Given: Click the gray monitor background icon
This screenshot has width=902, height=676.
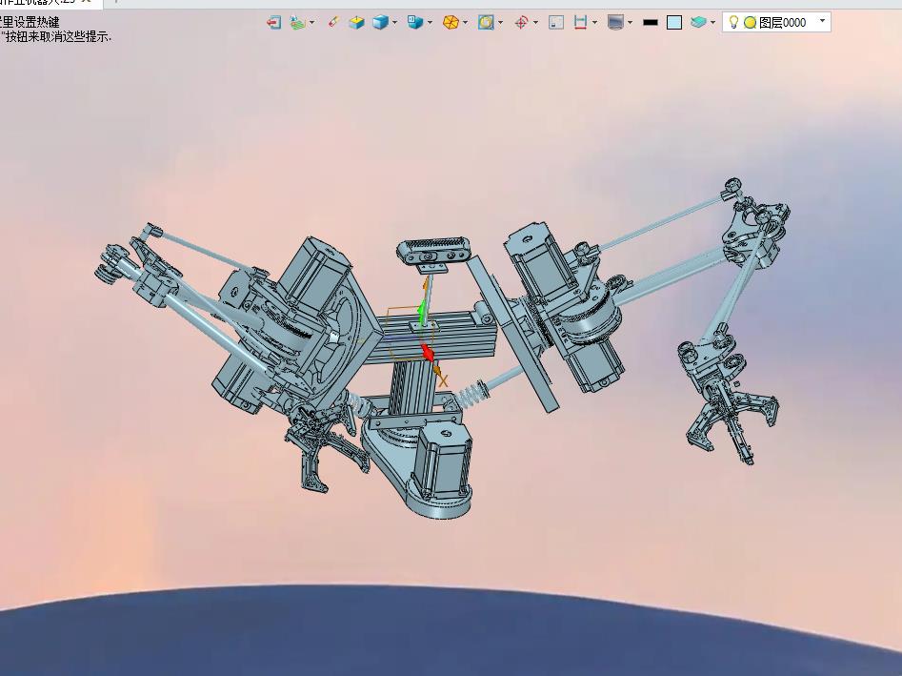Looking at the screenshot, I should tap(615, 23).
